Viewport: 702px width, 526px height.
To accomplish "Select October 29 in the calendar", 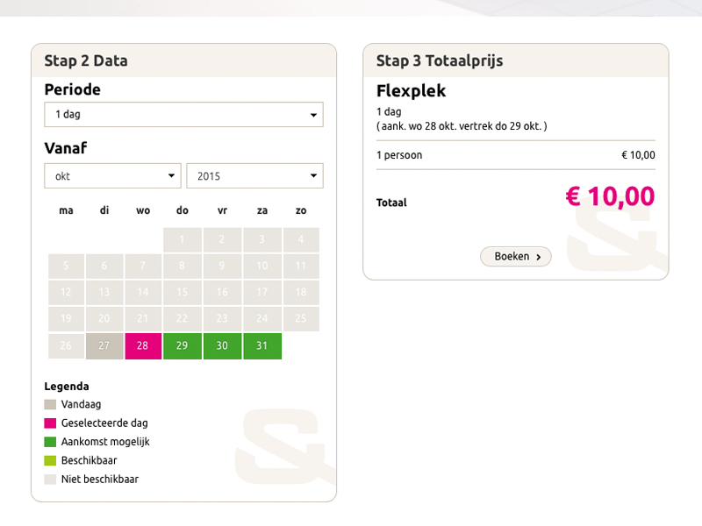I will point(183,345).
